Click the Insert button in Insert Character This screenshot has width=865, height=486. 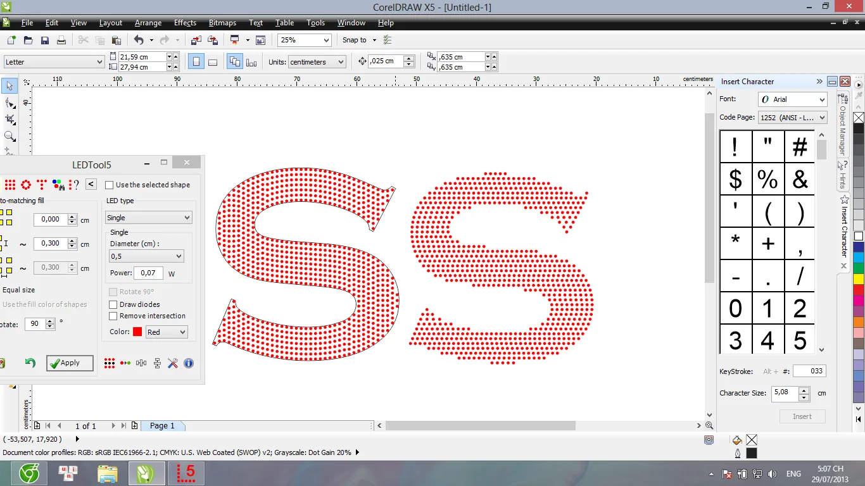tap(802, 416)
